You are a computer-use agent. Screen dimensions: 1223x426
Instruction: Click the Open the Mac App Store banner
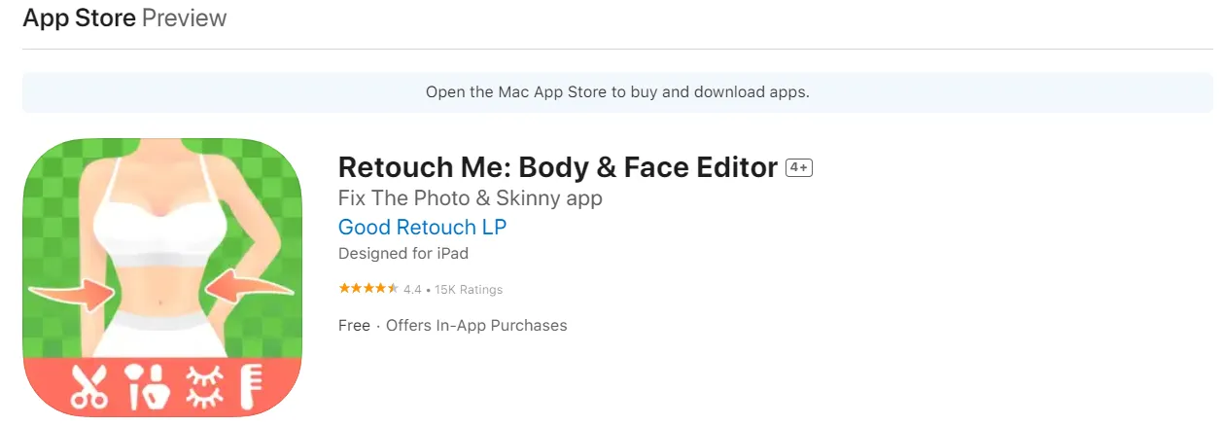click(x=617, y=92)
